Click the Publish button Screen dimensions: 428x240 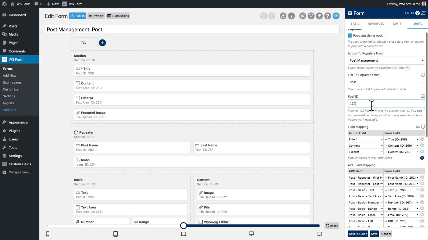[x=77, y=16]
